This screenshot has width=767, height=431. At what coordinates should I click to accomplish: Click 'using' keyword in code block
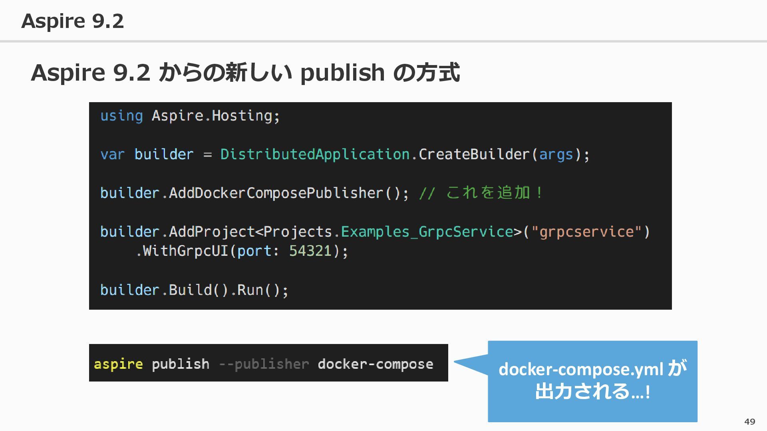(x=121, y=116)
